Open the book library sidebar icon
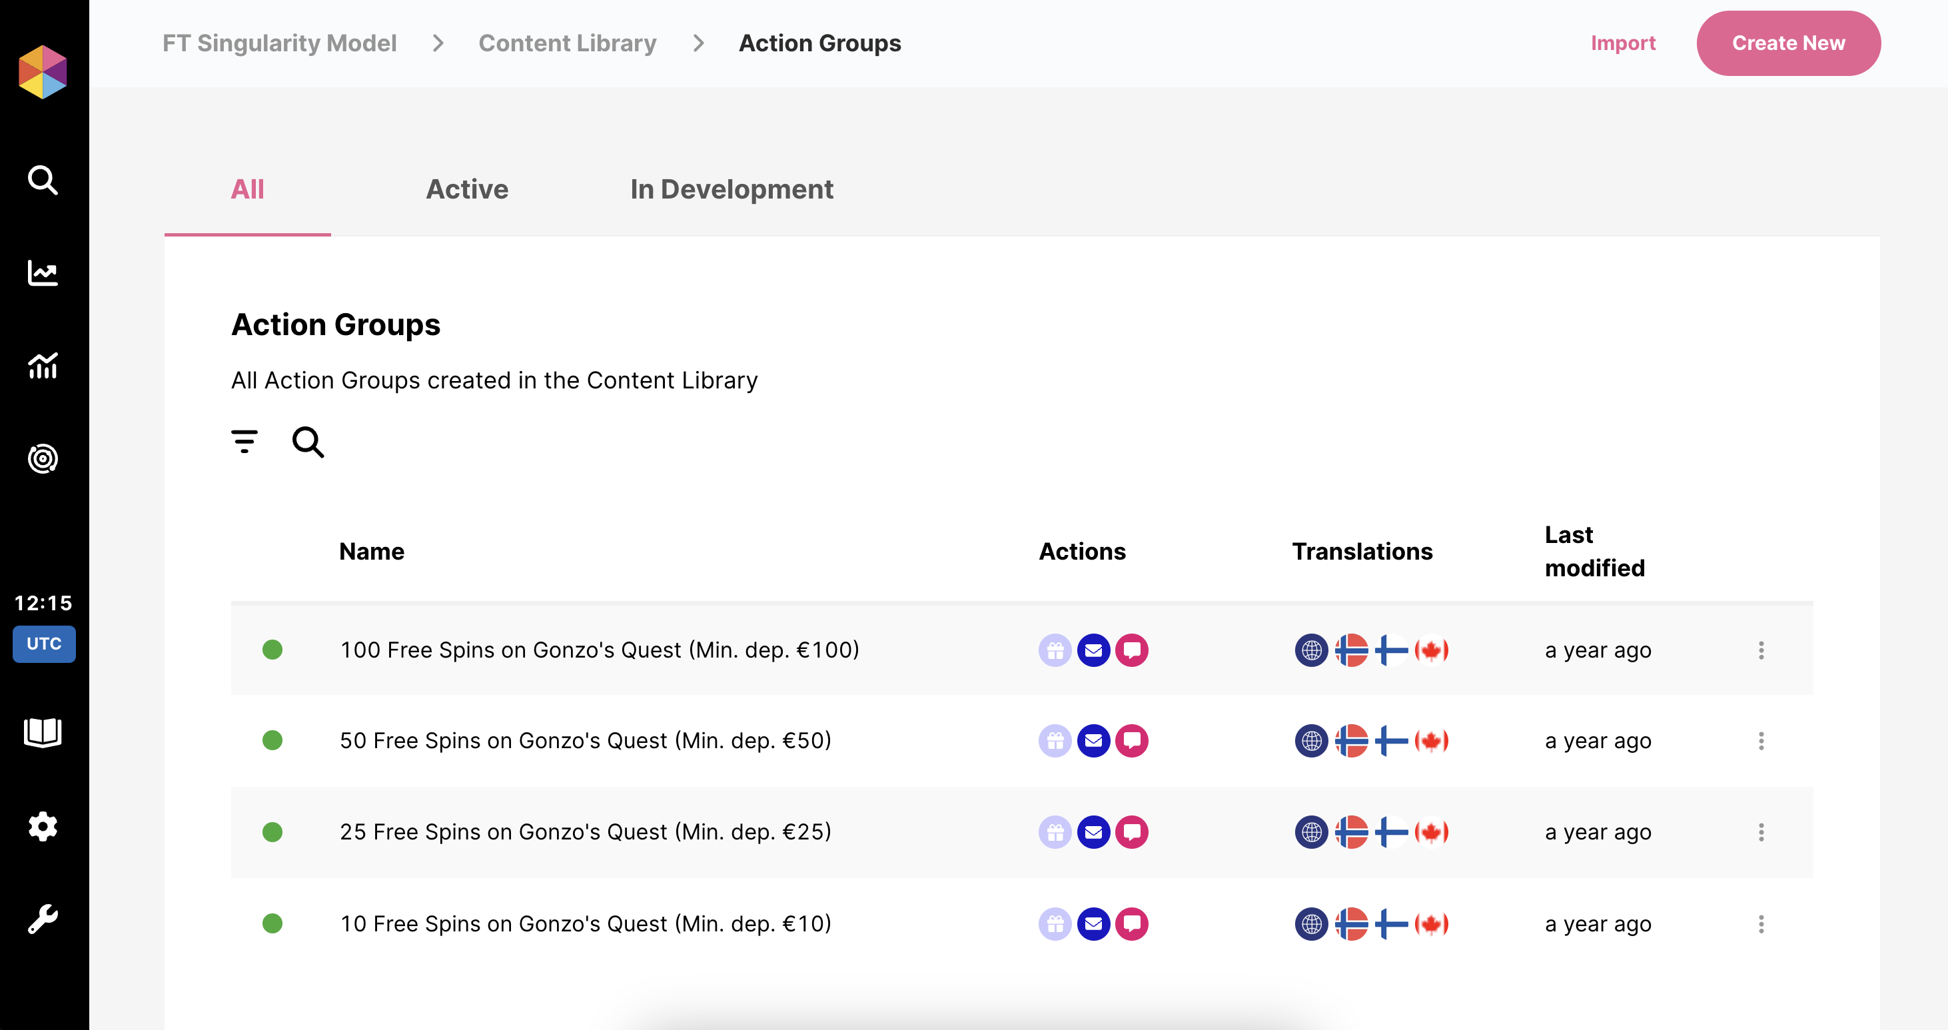The height and width of the screenshot is (1030, 1948). [43, 732]
